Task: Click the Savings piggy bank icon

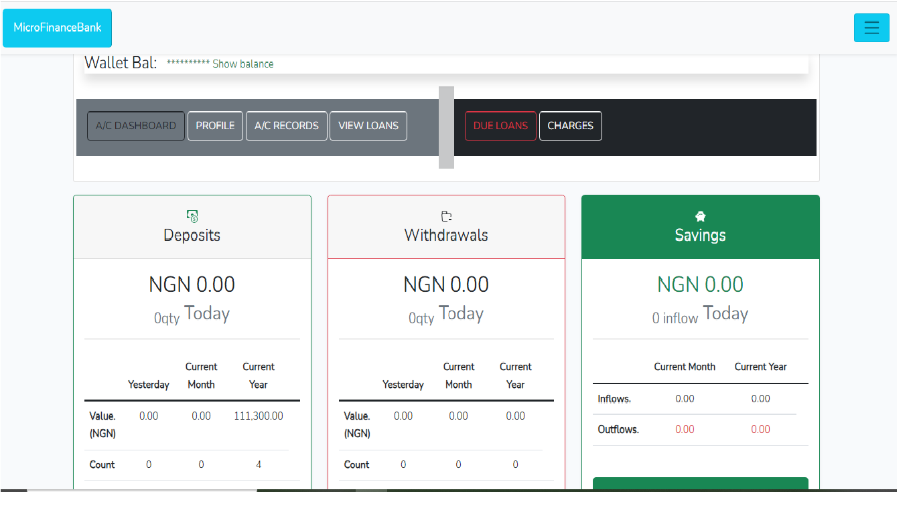Action: click(700, 216)
